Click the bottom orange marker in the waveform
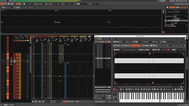The height and width of the screenshot is (106, 189). (x=153, y=83)
